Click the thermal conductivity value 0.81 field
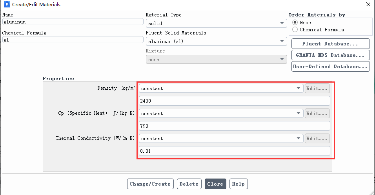 coord(235,151)
